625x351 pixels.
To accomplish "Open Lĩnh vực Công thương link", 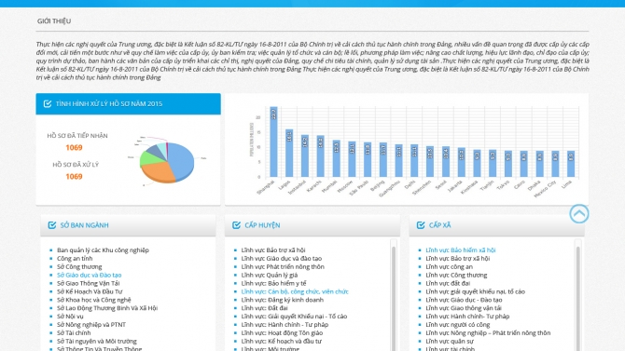I will 456,275.
